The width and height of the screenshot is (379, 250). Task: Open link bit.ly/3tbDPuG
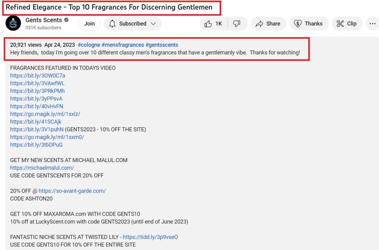click(36, 145)
